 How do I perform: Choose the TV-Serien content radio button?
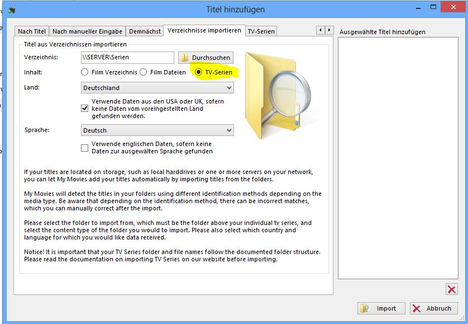198,72
